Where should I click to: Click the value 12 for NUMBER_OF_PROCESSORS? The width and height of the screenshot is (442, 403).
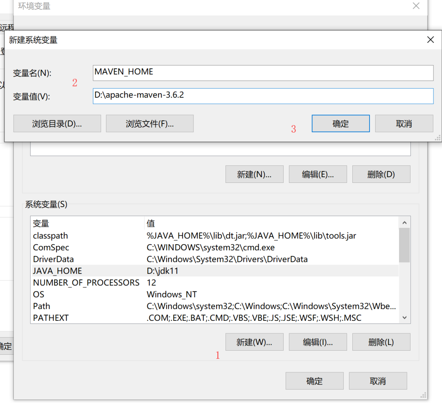click(x=151, y=283)
